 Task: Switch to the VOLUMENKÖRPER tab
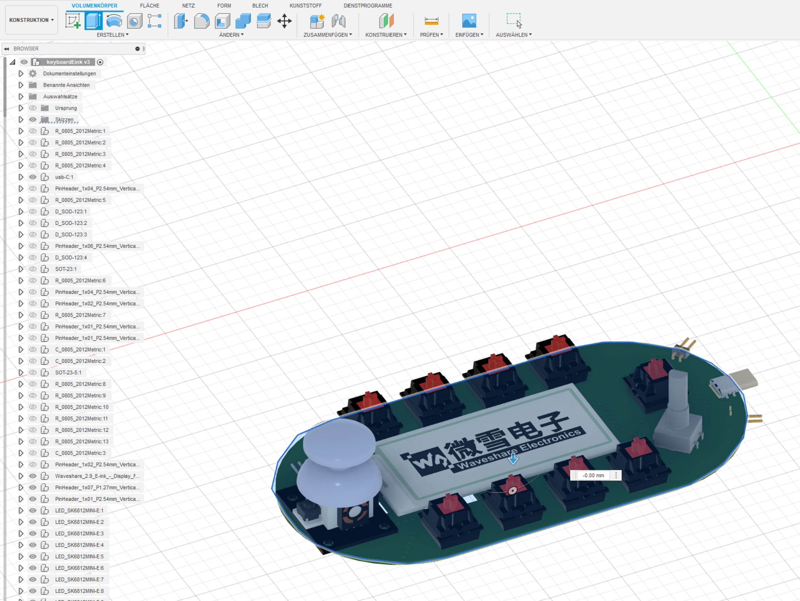click(94, 6)
